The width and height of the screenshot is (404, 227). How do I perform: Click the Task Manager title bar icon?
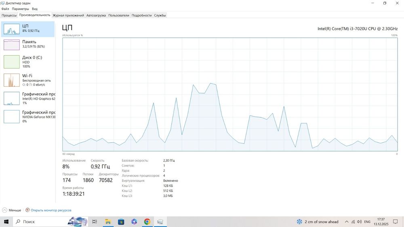tap(2, 3)
